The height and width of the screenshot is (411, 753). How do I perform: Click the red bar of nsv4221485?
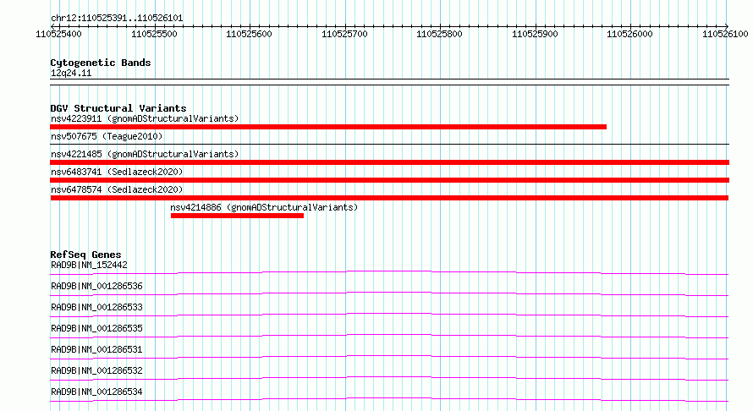389,162
